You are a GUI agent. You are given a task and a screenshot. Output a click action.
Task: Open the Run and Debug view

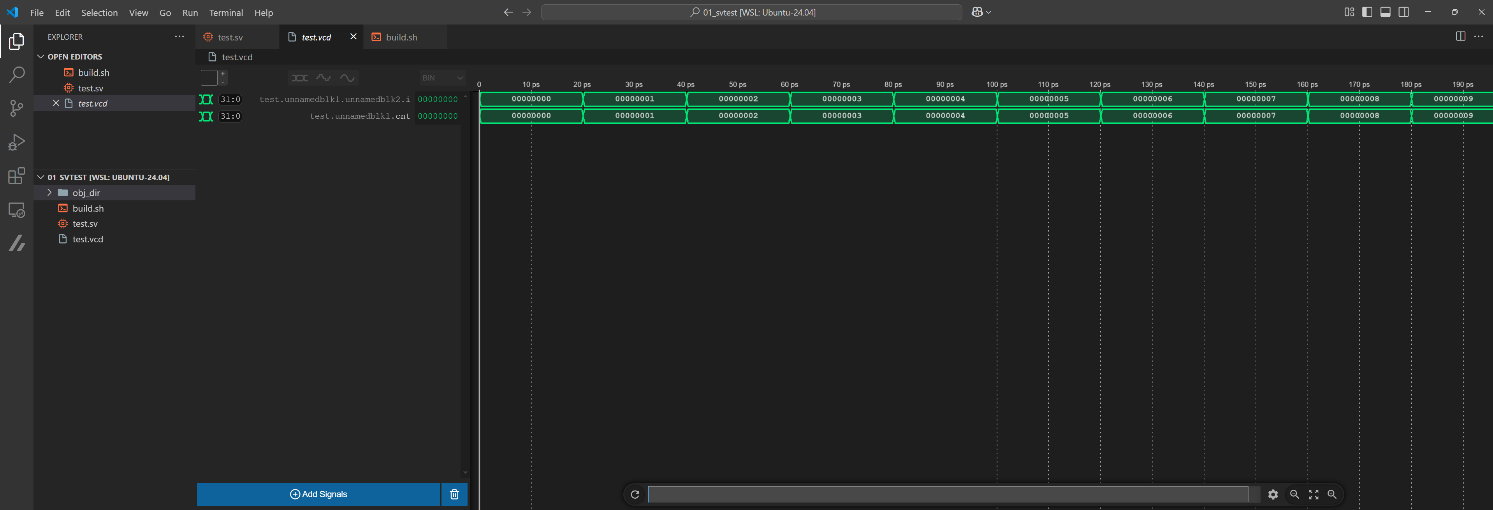pyautogui.click(x=17, y=142)
